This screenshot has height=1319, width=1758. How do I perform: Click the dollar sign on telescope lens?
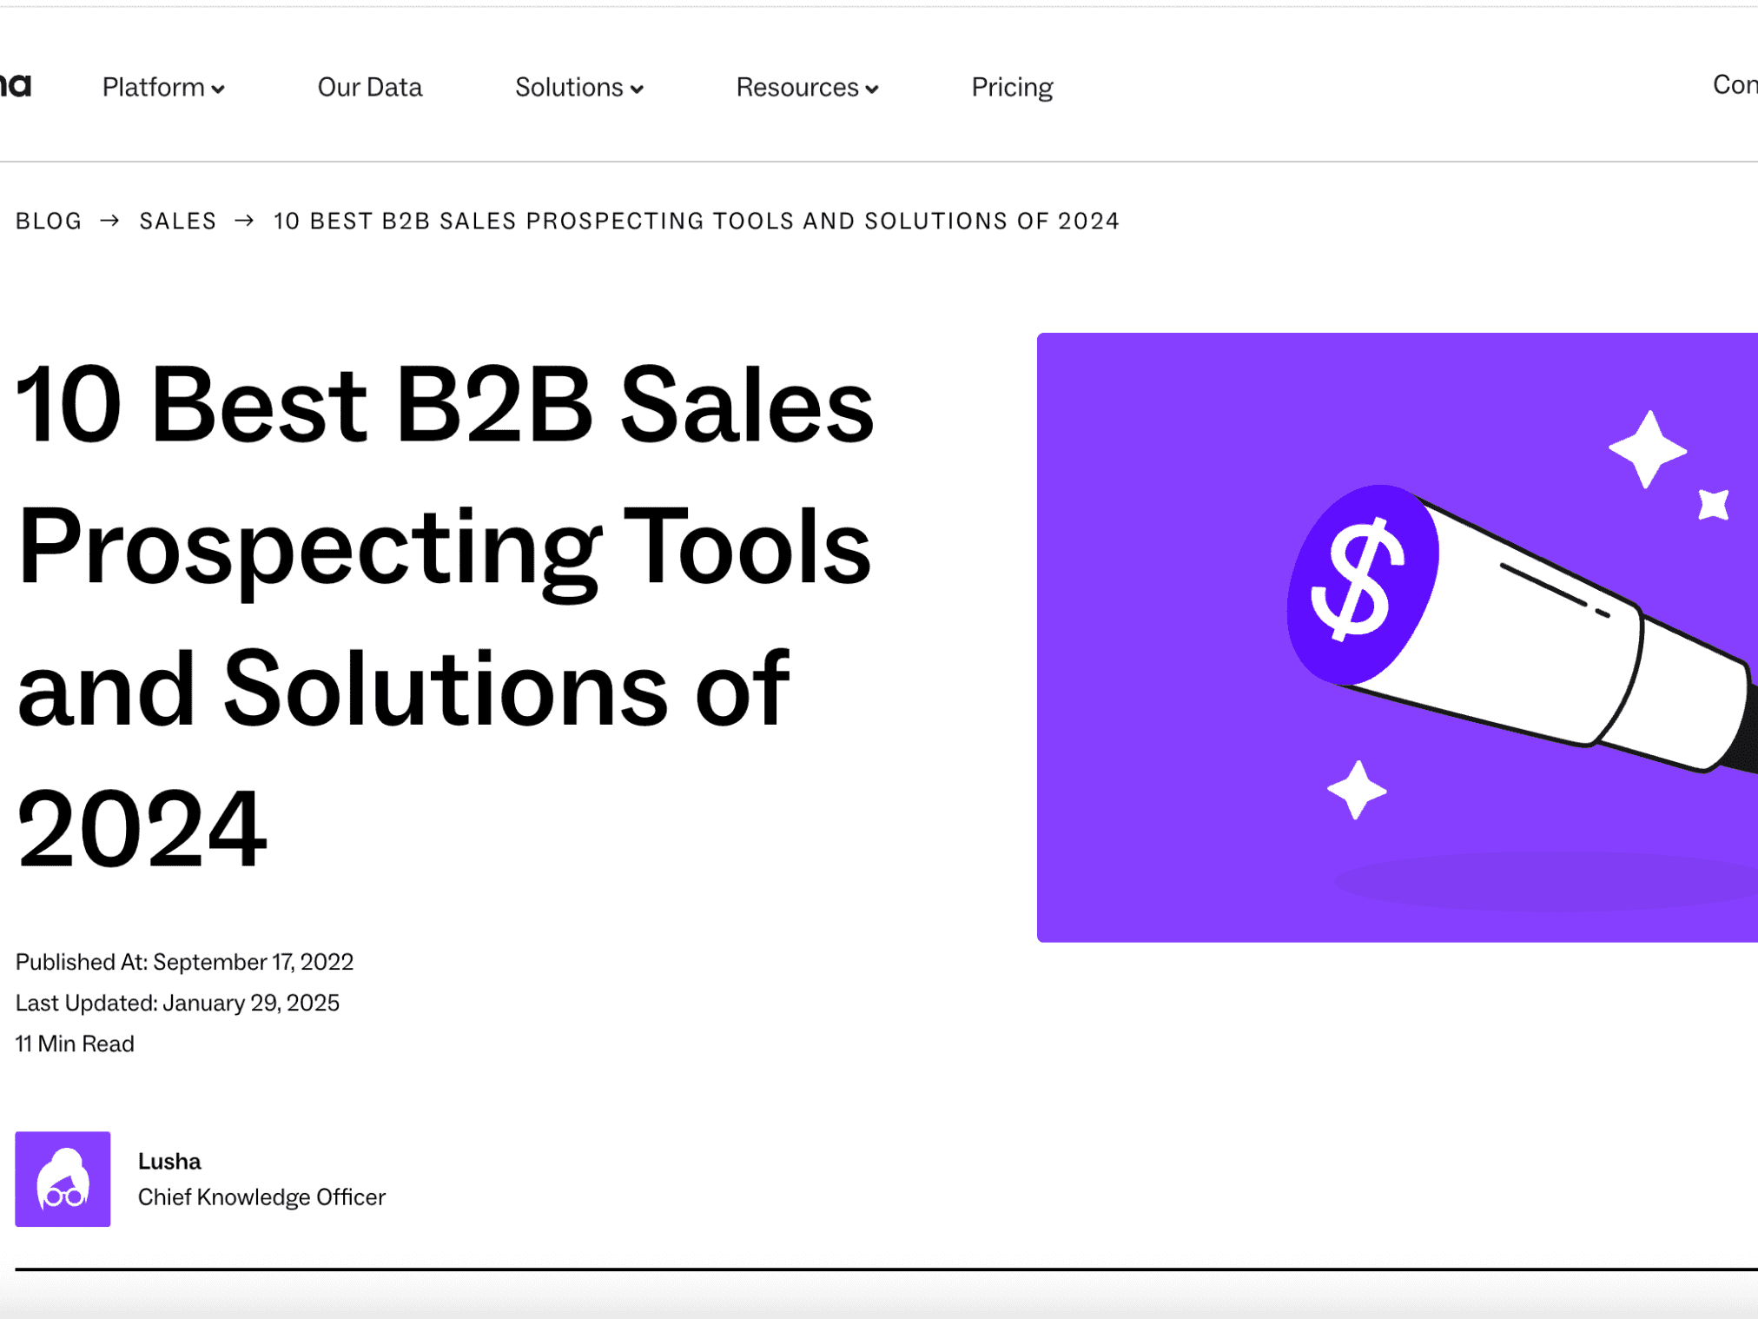(1359, 580)
